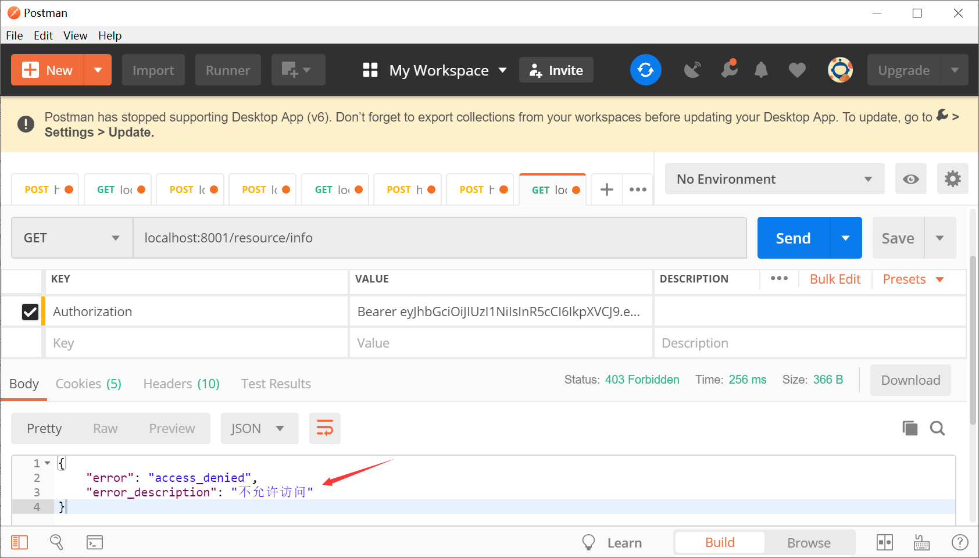Send the request
The image size is (979, 558).
click(793, 238)
